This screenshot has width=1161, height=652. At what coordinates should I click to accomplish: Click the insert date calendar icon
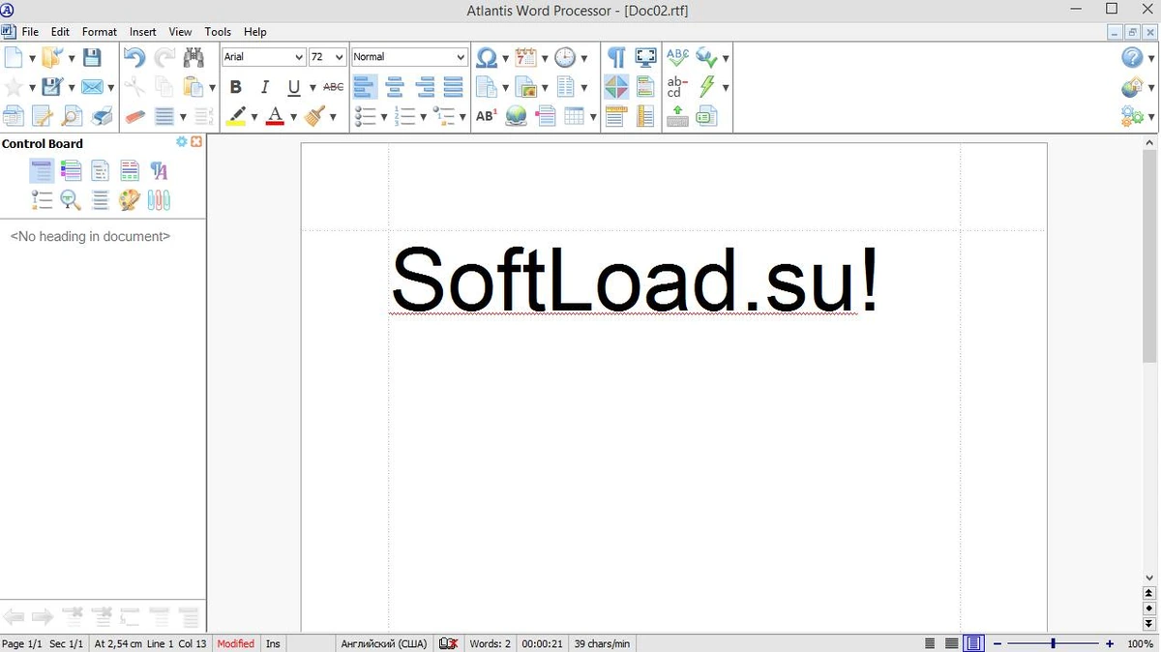point(525,57)
